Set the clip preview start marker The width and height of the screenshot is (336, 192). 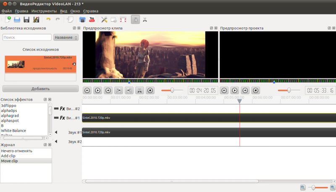click(x=118, y=91)
